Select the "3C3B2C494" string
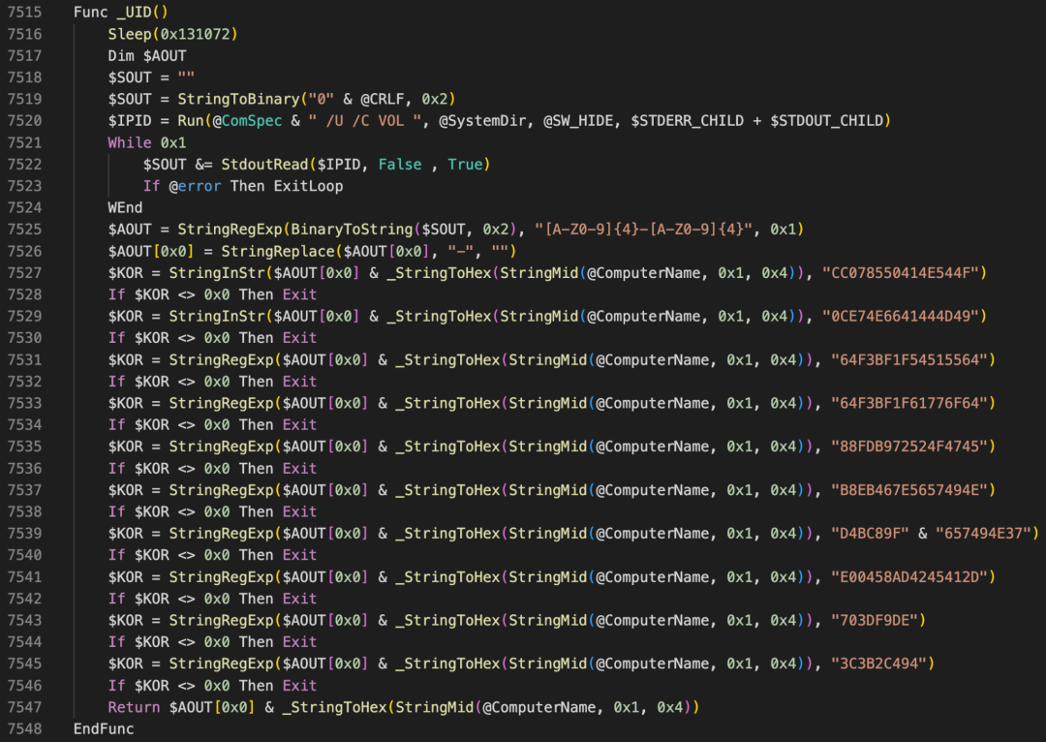The height and width of the screenshot is (742, 1046). coord(878,664)
